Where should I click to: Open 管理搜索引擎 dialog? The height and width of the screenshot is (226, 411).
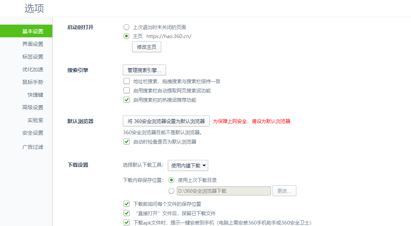click(x=144, y=70)
